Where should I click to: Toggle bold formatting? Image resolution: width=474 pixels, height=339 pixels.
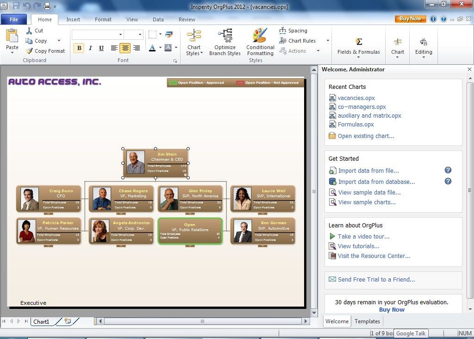pos(79,48)
